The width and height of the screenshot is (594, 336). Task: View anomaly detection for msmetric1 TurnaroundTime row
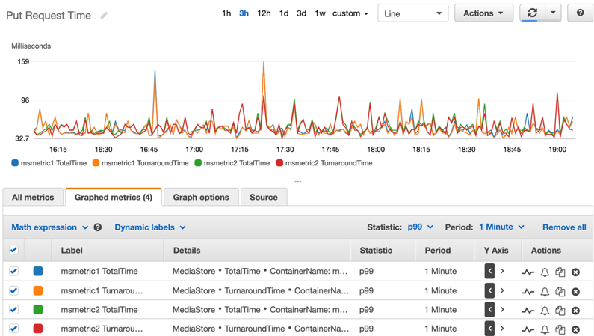528,292
